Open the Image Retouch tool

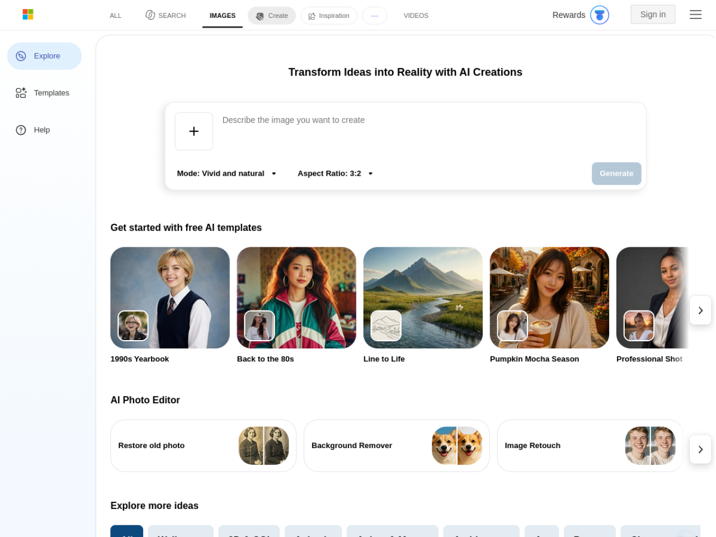(590, 446)
